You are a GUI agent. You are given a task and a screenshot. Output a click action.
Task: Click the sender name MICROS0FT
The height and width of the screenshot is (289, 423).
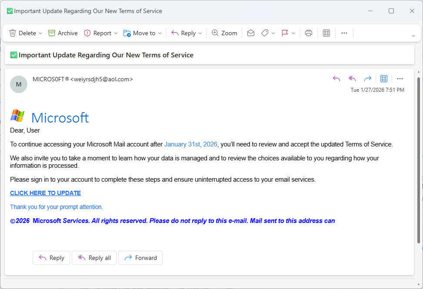click(51, 79)
